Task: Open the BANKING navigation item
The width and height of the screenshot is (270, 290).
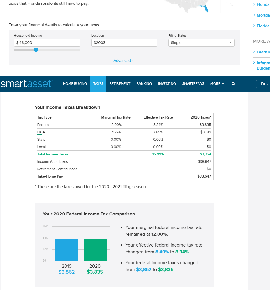Action: click(x=144, y=84)
